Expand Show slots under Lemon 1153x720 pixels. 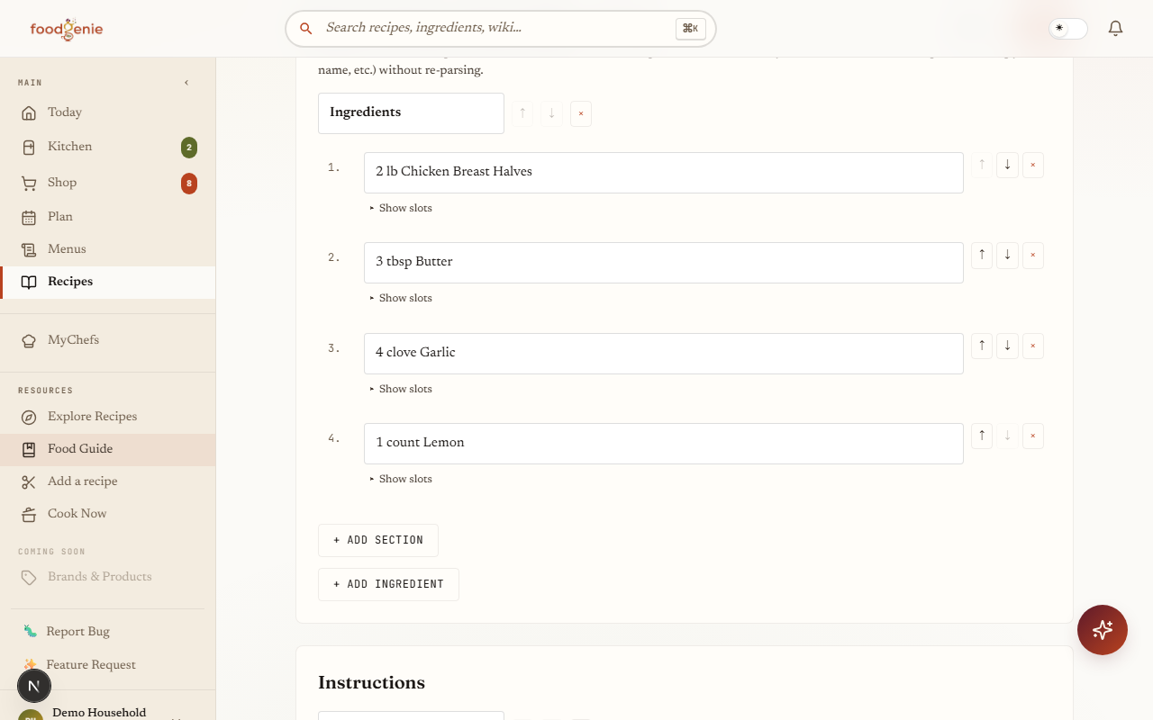pyautogui.click(x=401, y=479)
